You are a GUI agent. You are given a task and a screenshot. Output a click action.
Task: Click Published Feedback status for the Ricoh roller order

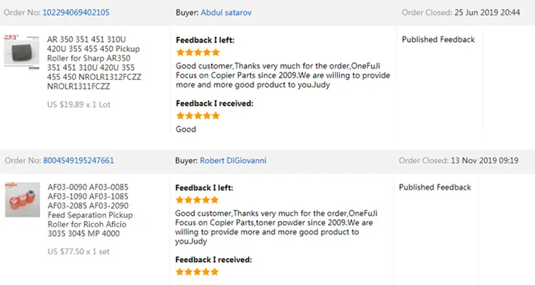coord(436,187)
